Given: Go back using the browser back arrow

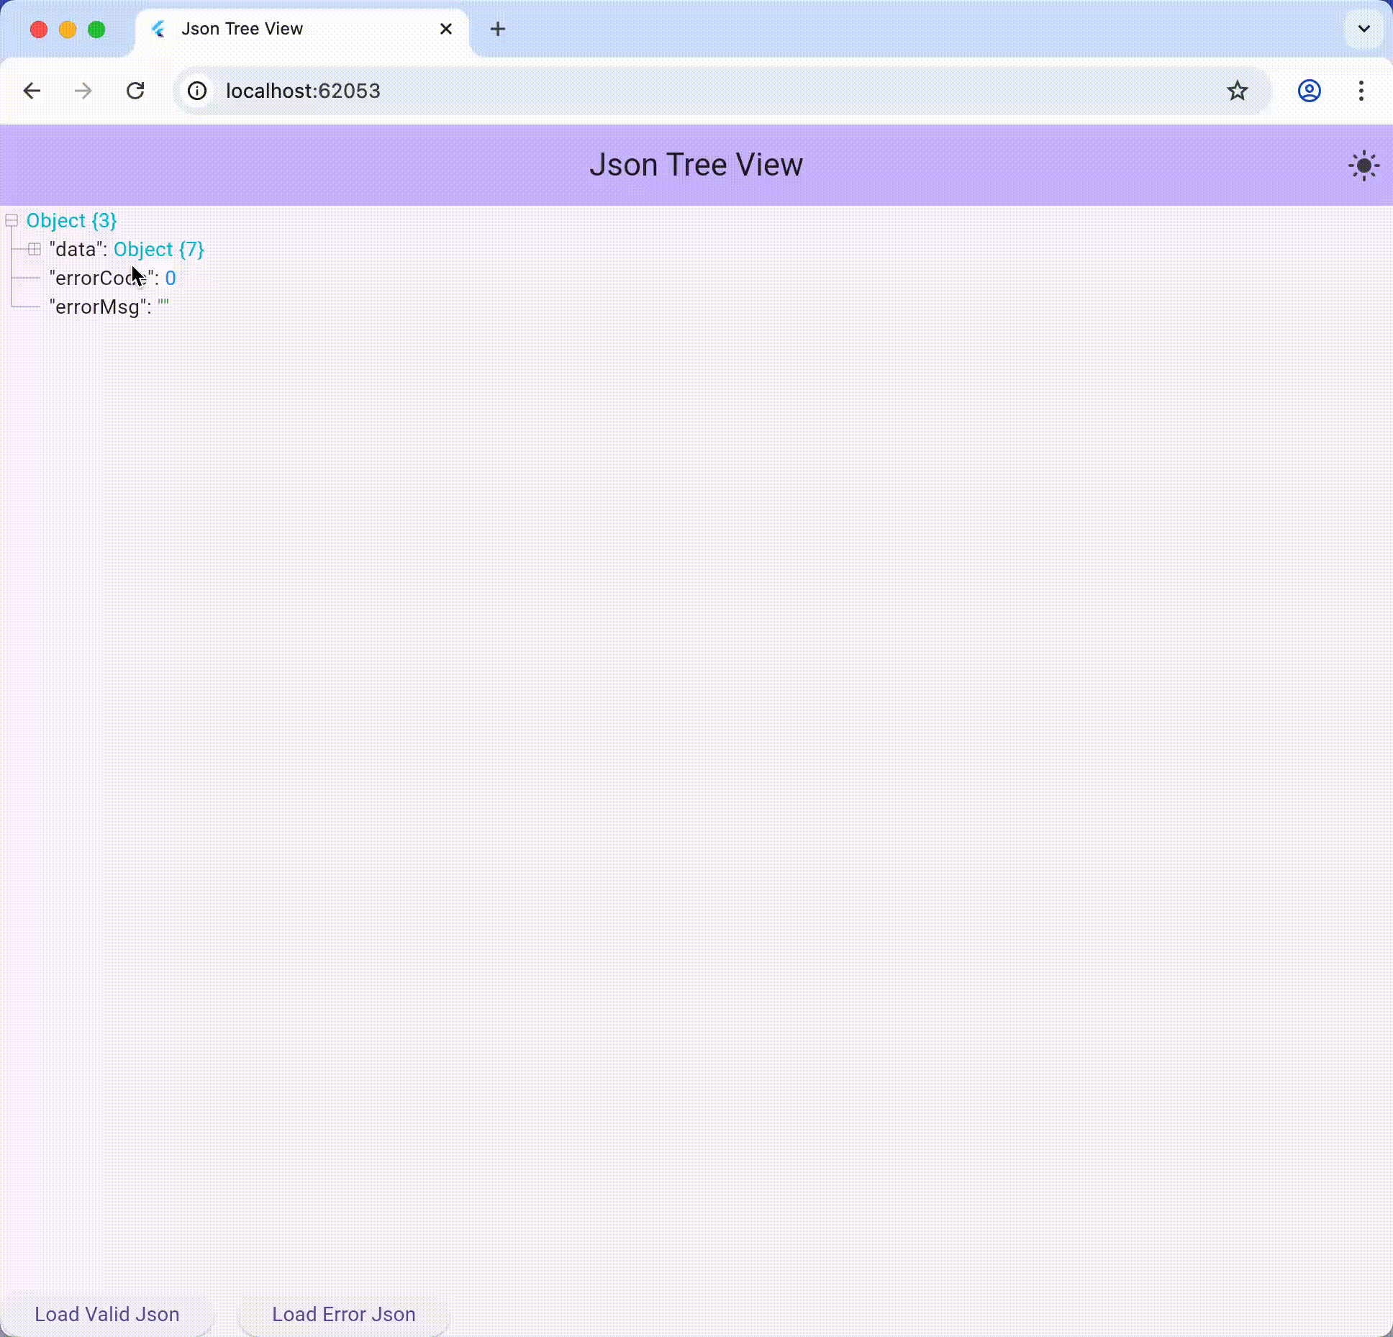Looking at the screenshot, I should coord(32,91).
